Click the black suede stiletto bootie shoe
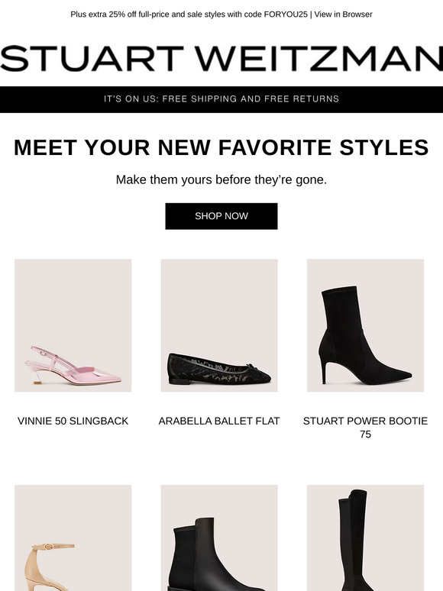The image size is (443, 591). coord(364,335)
